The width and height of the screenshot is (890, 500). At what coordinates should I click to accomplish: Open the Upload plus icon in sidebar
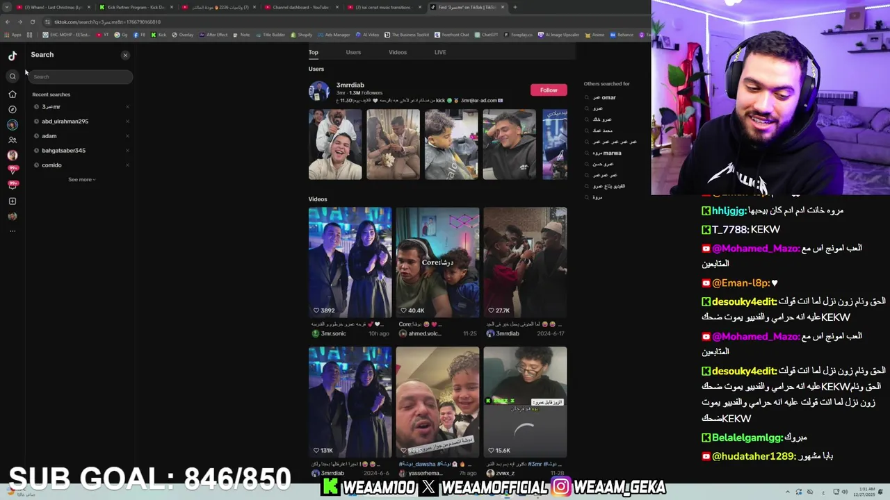pyautogui.click(x=13, y=201)
